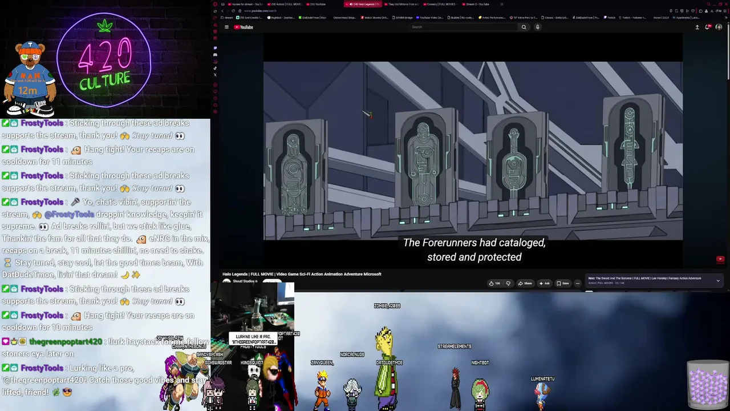Open more actions ellipsis under video
730x411 pixels.
pyautogui.click(x=577, y=283)
